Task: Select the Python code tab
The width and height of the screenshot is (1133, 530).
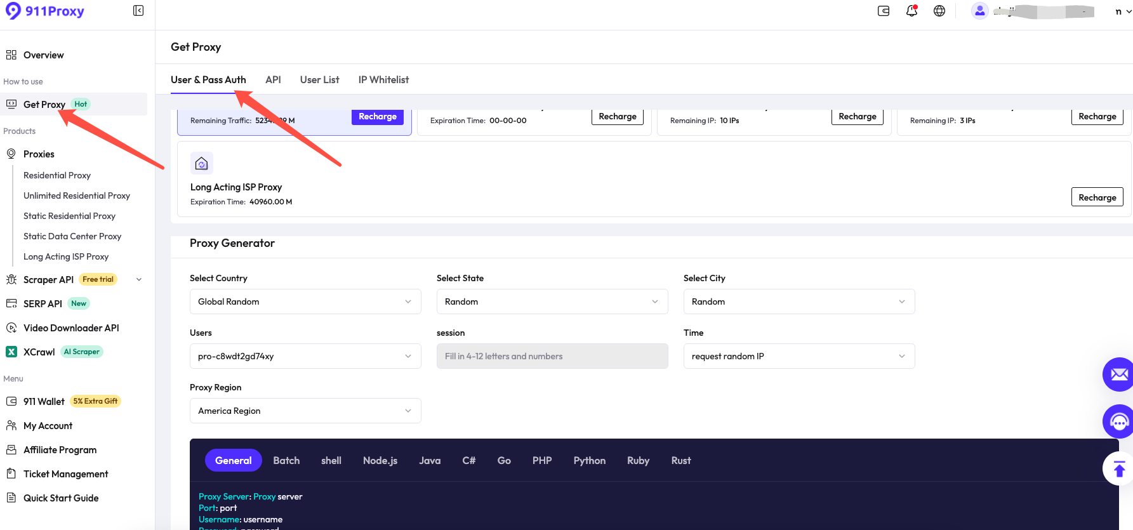Action: point(590,460)
